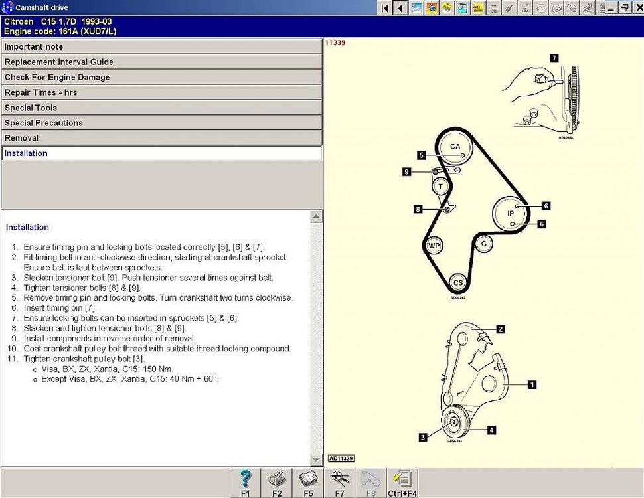
Task: Click the text pane vertical scrollbar track
Action: pos(316,338)
